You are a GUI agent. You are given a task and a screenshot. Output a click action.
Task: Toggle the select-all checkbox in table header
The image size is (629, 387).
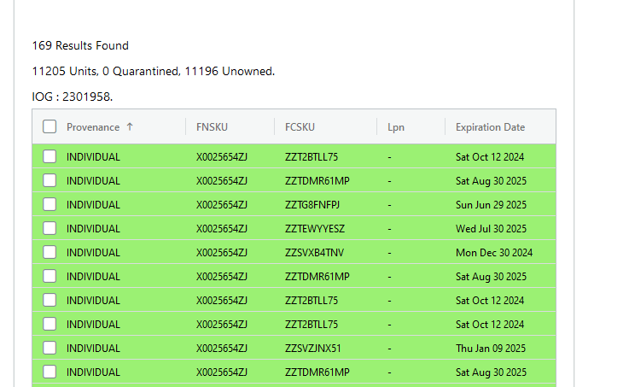pyautogui.click(x=50, y=126)
